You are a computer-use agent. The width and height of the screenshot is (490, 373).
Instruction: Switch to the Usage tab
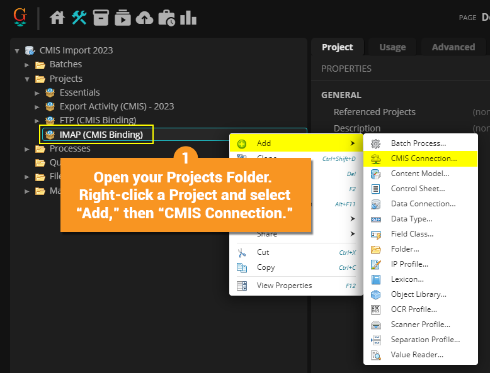392,47
